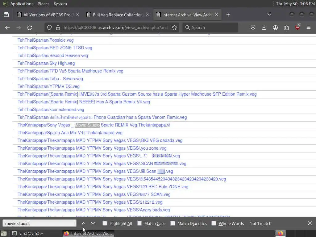Screen dimensions: 316x237
Task: Enable the Match Case checkbox
Action: click(x=139, y=223)
